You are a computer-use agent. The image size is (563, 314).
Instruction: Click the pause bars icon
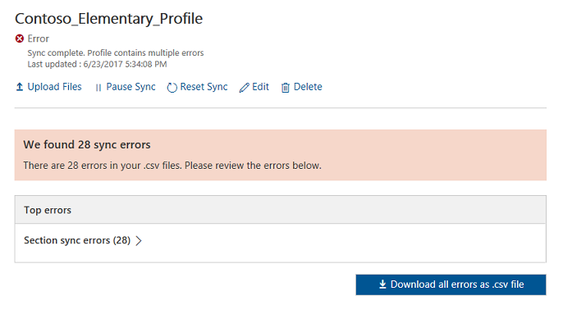98,88
